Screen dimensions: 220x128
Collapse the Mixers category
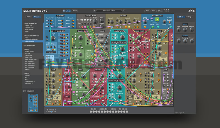pyautogui.click(x=27, y=73)
